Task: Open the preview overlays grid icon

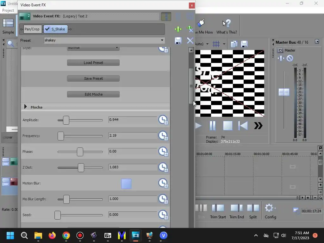Action: [216, 44]
